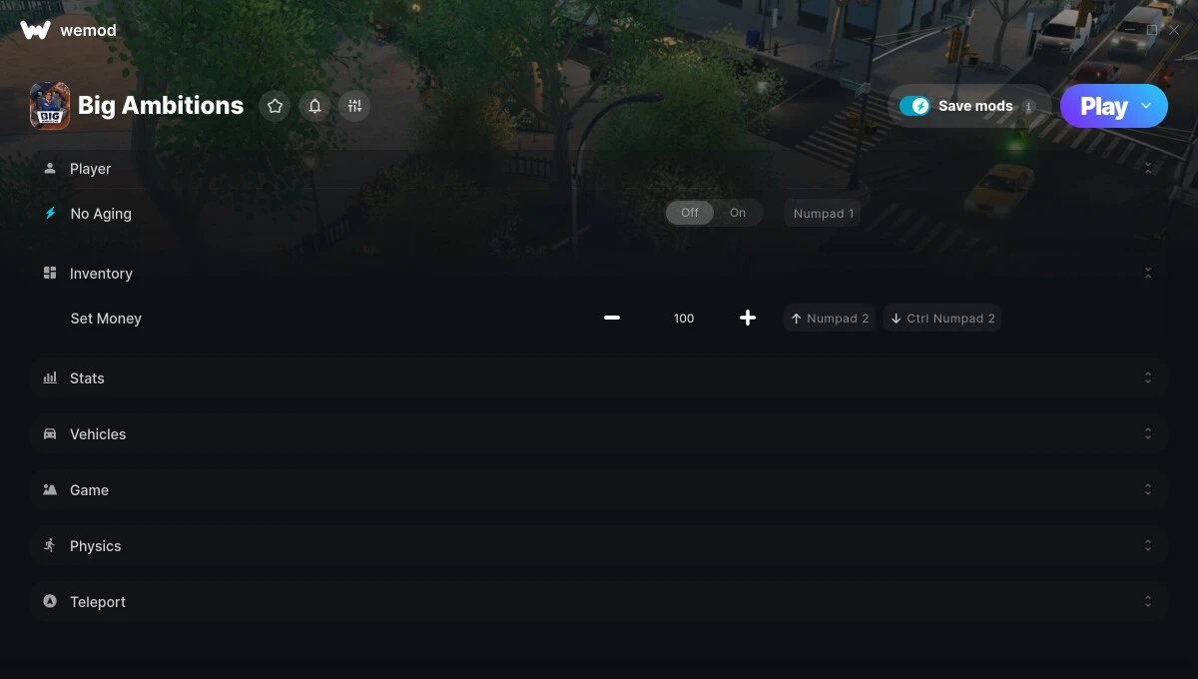Change the Numpad 1 hotkey

823,213
